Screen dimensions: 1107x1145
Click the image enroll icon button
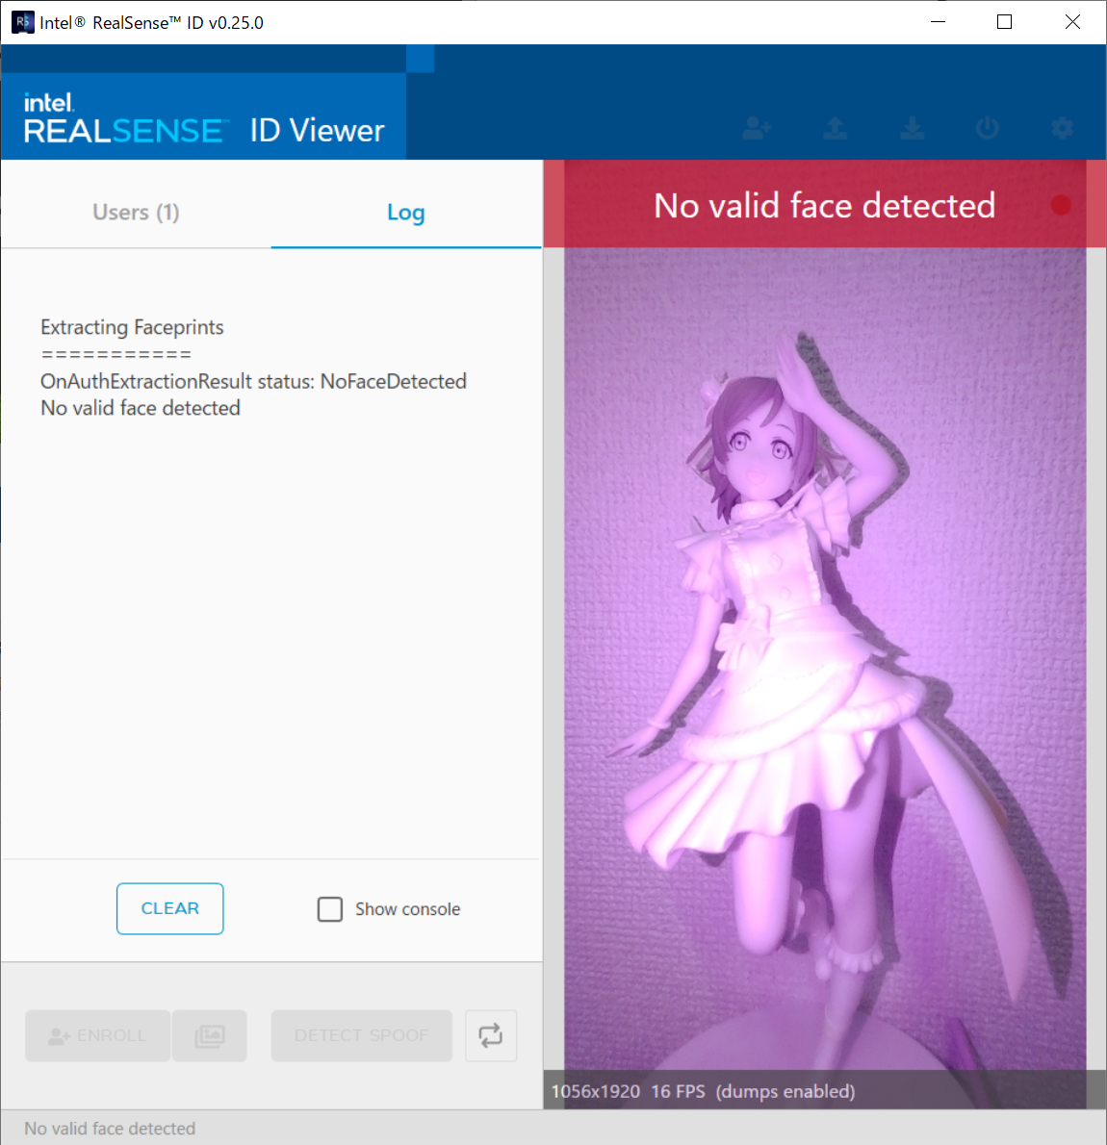[210, 1035]
